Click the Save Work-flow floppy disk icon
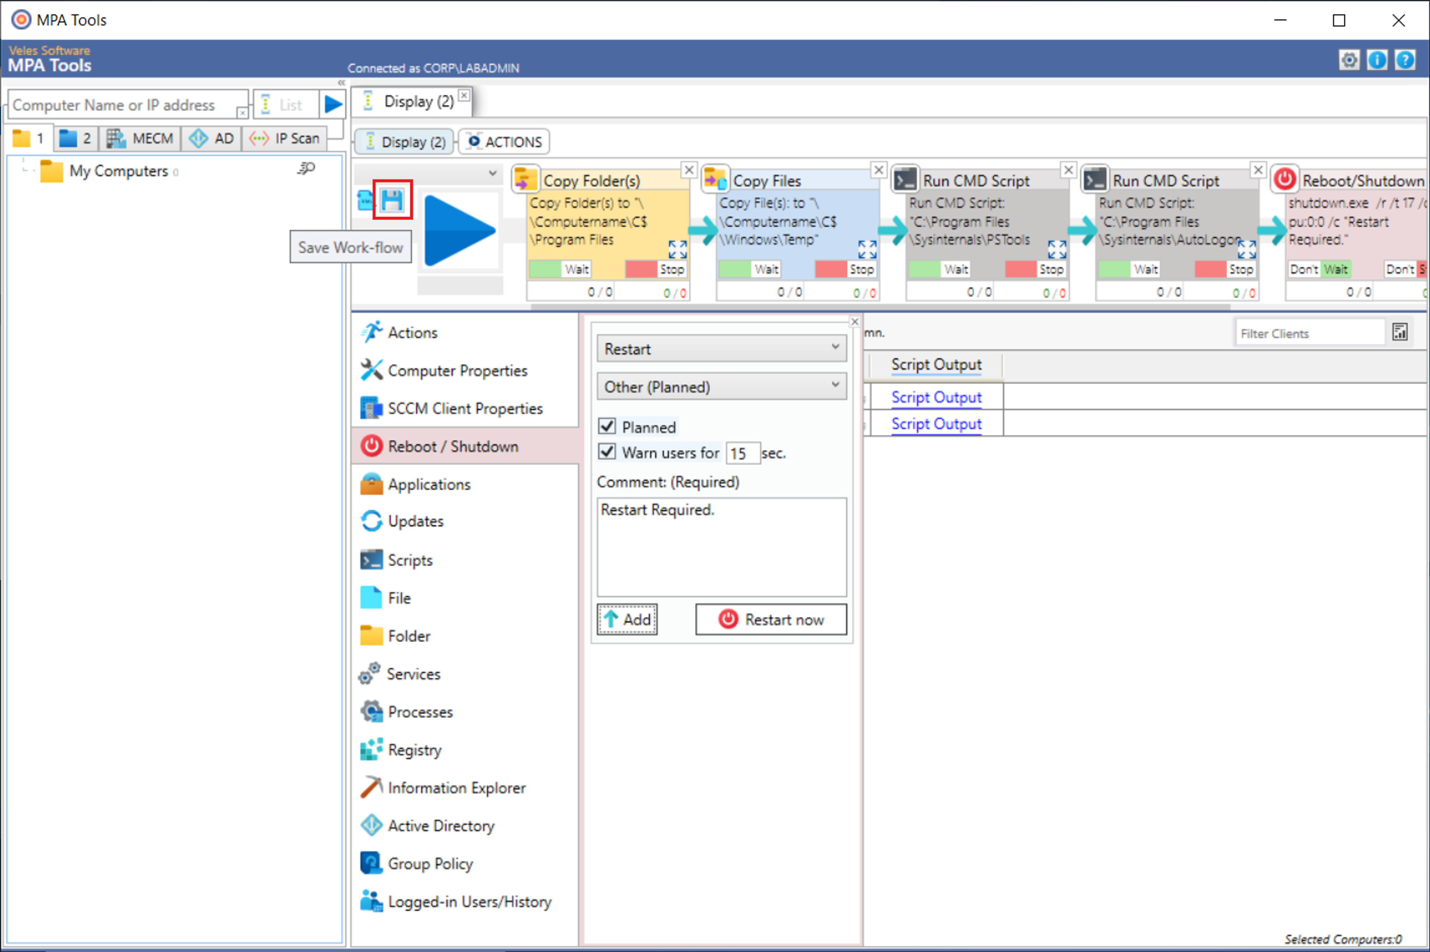1430x952 pixels. (x=392, y=200)
